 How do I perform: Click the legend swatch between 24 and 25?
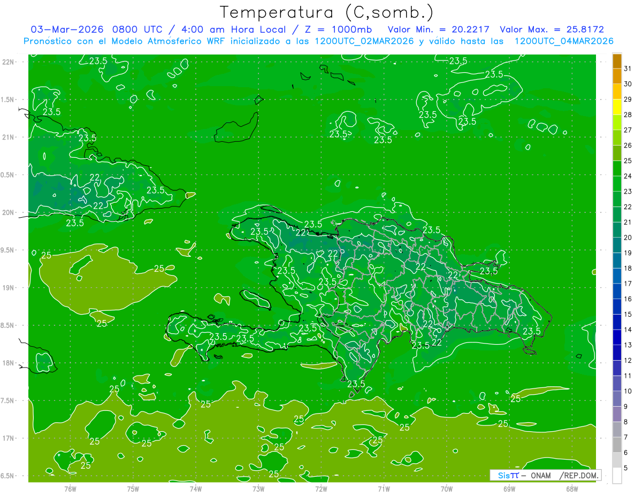617,169
